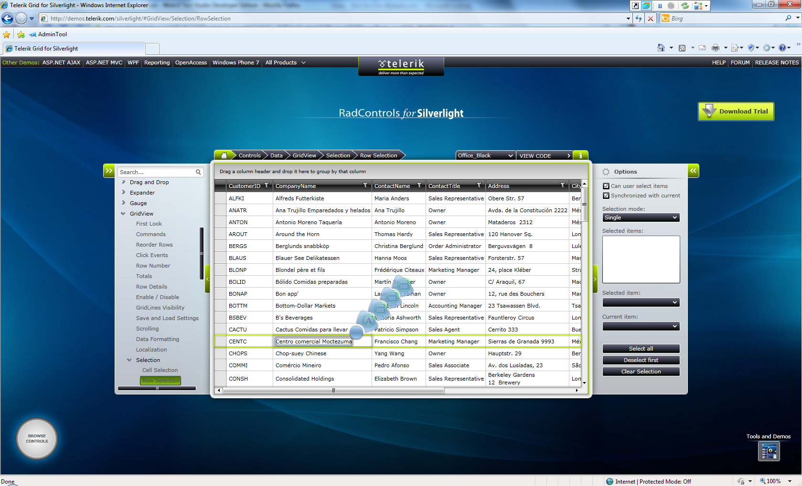802x486 pixels.
Task: Click the grid horizontal scrollbar thumb
Action: click(x=333, y=390)
